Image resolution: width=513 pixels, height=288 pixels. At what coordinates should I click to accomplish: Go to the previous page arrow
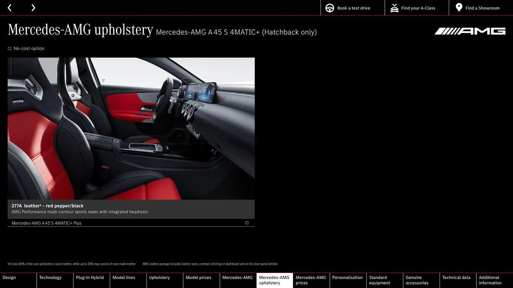(9, 8)
